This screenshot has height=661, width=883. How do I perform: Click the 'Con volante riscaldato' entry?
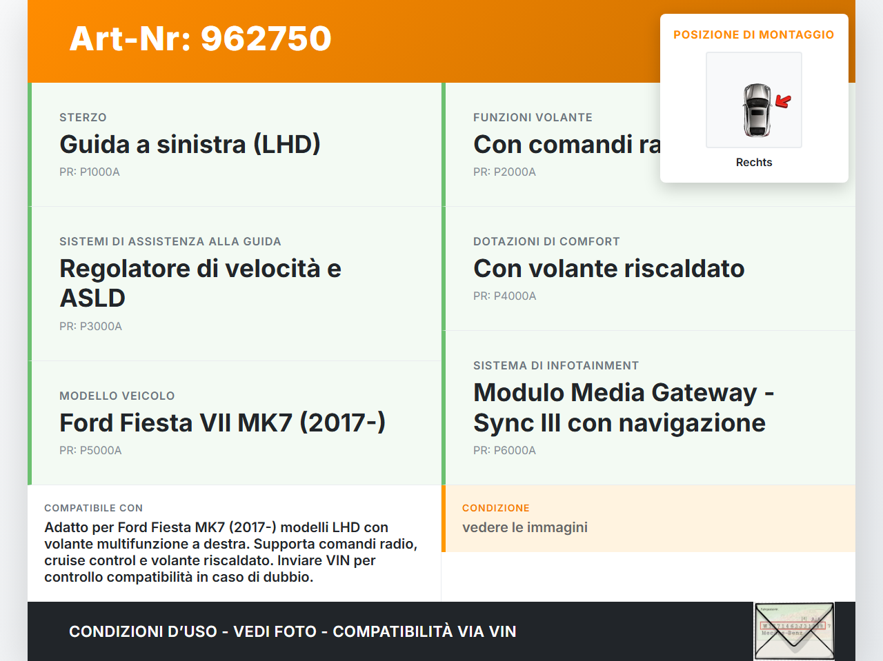pos(608,268)
